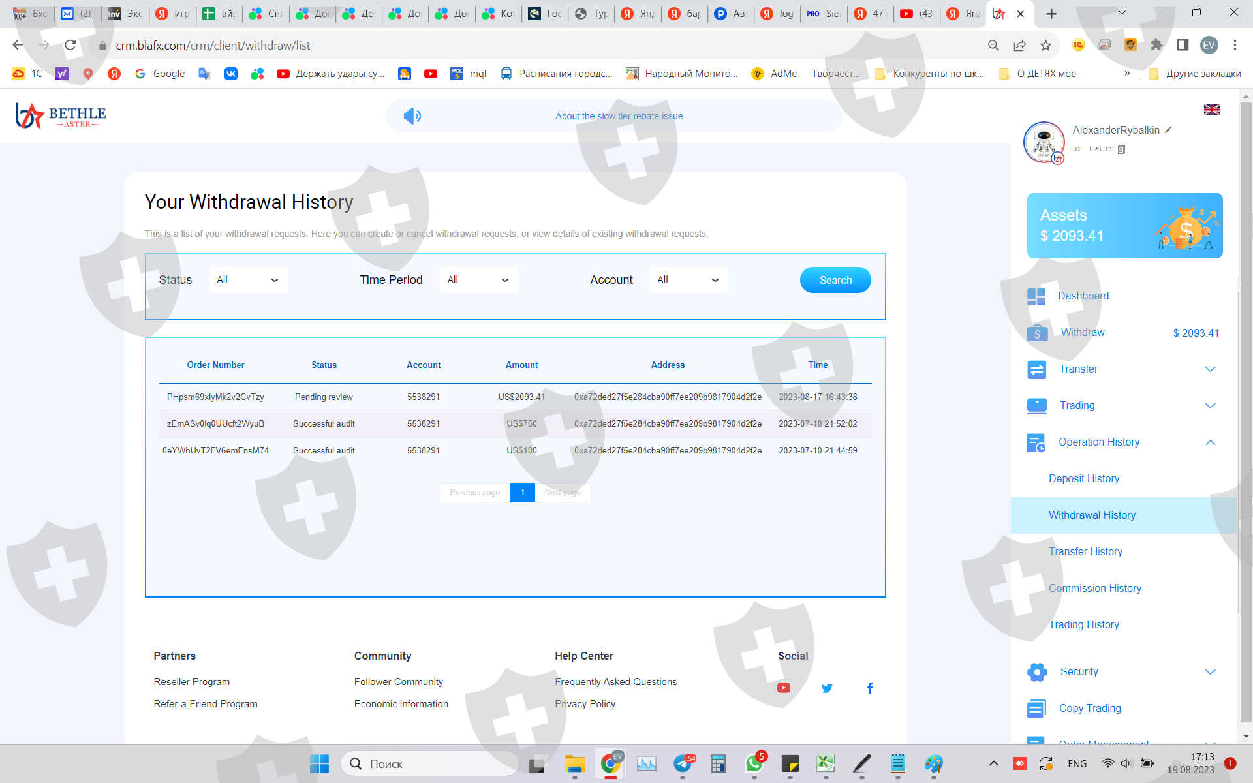Open the Twitter social link

[x=827, y=688]
